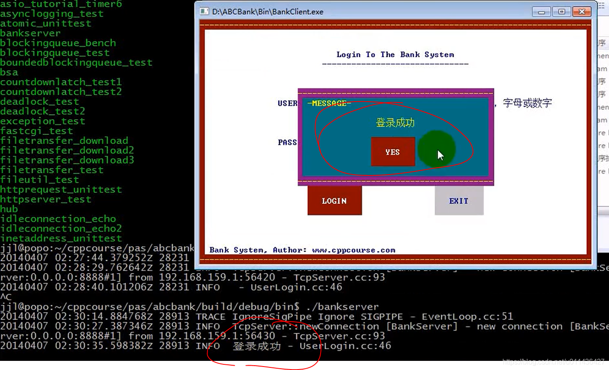Click the USER label in the login form
The height and width of the screenshot is (370, 609).
[x=288, y=103]
